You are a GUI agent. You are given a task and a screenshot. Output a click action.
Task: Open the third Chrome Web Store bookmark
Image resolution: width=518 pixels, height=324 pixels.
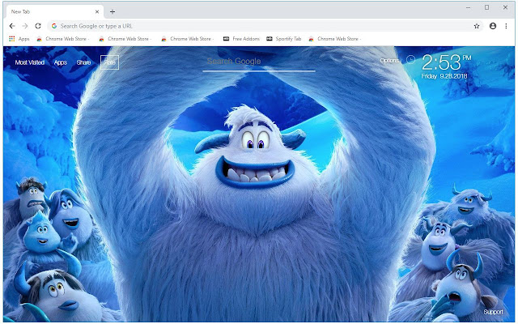point(188,39)
